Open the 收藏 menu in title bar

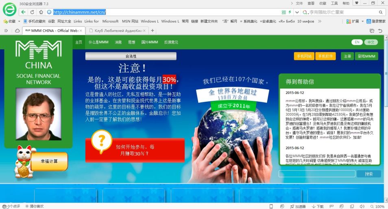tap(323, 3)
